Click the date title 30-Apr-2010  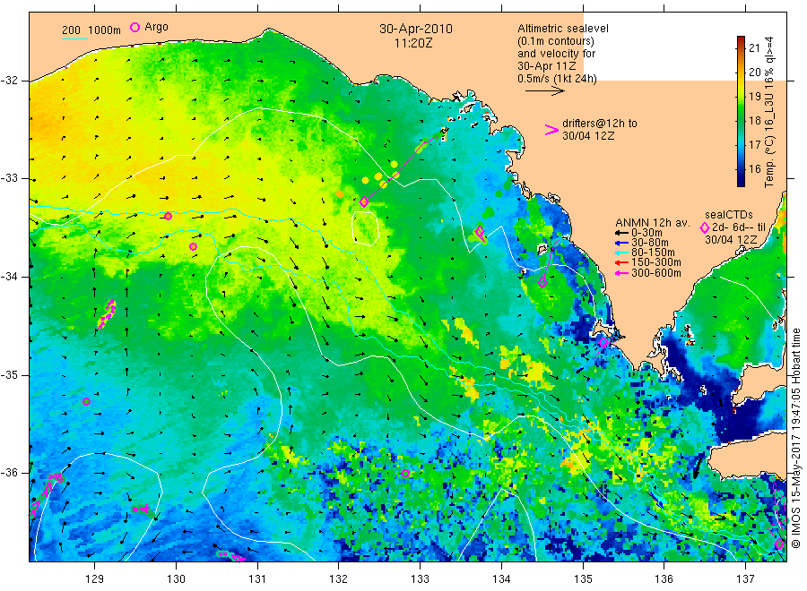pos(416,29)
